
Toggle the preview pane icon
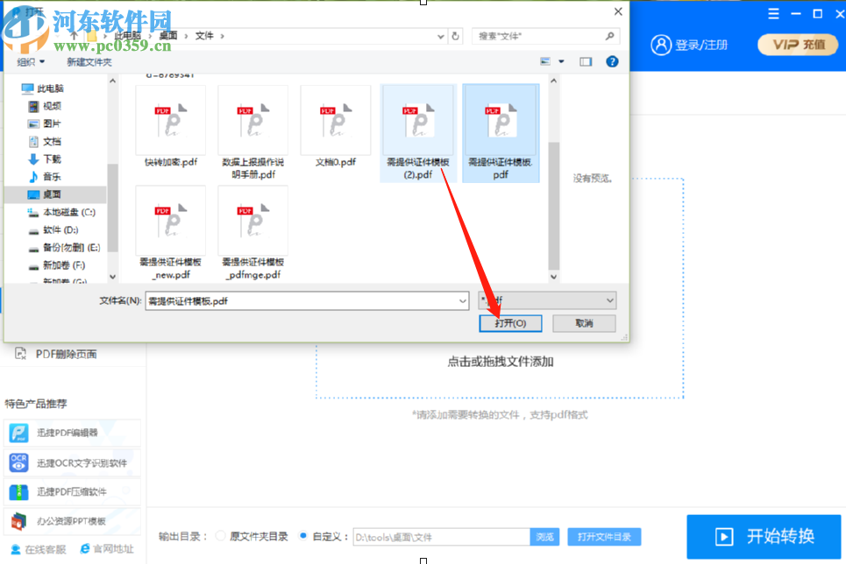pyautogui.click(x=586, y=61)
